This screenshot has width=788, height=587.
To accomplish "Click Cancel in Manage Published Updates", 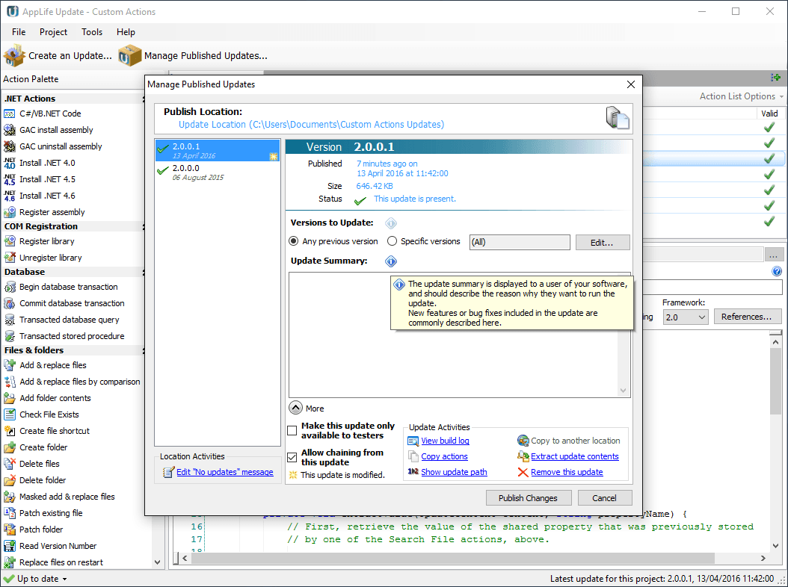I will point(605,498).
